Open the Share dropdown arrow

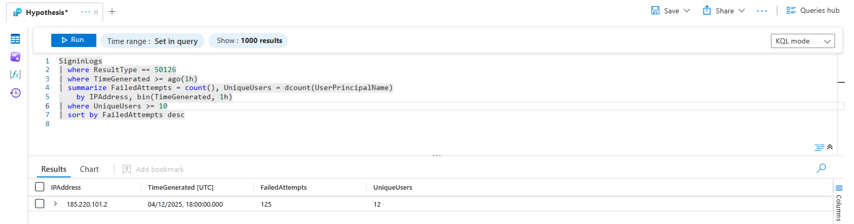click(741, 11)
